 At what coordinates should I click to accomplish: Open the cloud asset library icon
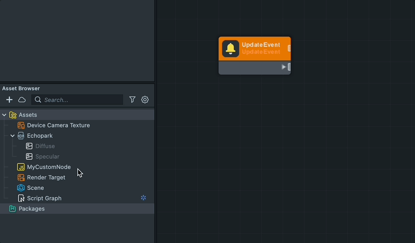(22, 100)
